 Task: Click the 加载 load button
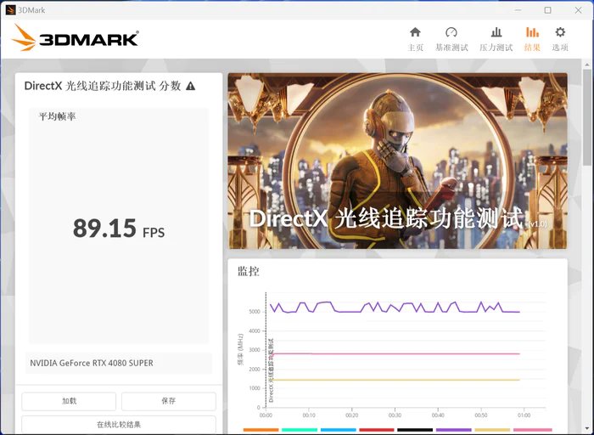coord(69,401)
